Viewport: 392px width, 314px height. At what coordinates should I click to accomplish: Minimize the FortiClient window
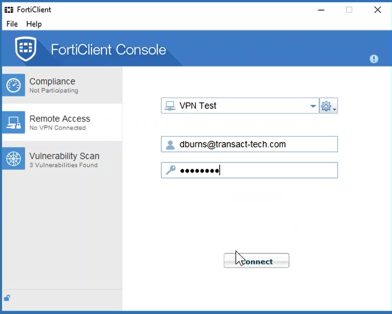pyautogui.click(x=321, y=10)
